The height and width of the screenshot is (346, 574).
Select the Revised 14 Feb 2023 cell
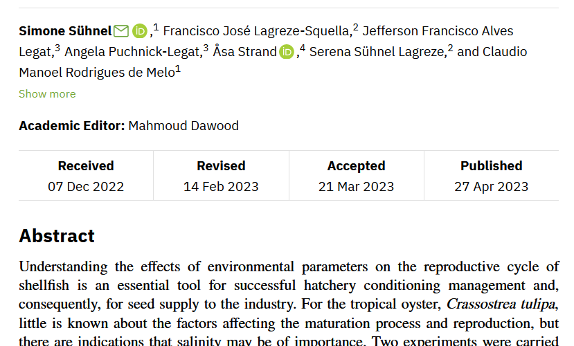click(221, 176)
